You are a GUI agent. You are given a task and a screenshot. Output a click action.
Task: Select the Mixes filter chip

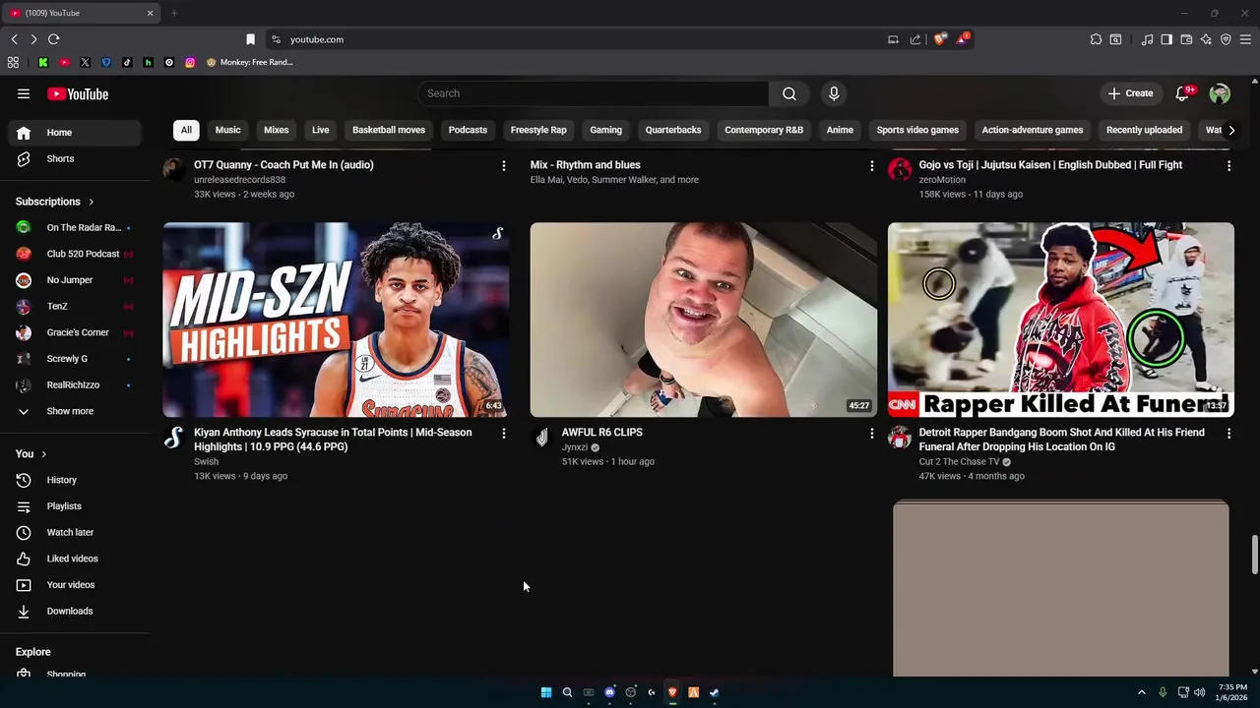pos(277,130)
